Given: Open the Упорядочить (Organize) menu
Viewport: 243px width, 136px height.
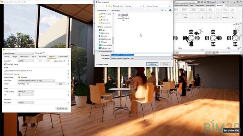Looking at the screenshot, I should [x=102, y=10].
